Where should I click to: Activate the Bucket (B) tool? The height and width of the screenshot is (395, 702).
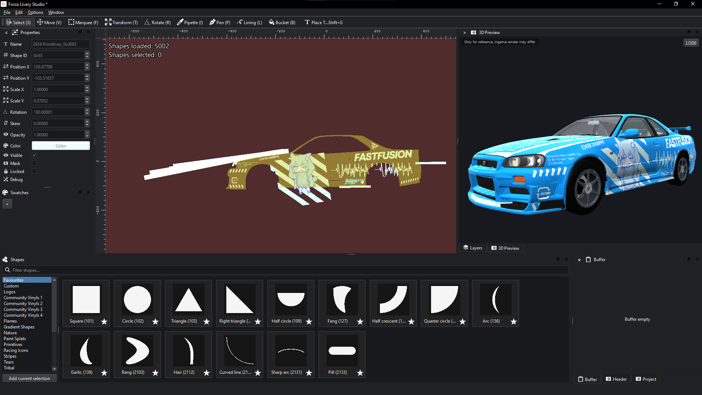click(x=282, y=22)
